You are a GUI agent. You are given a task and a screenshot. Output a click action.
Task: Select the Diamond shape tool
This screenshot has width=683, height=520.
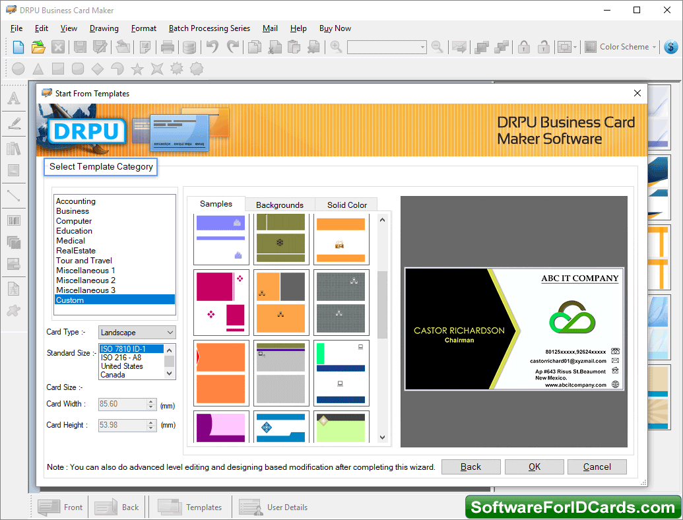click(98, 69)
